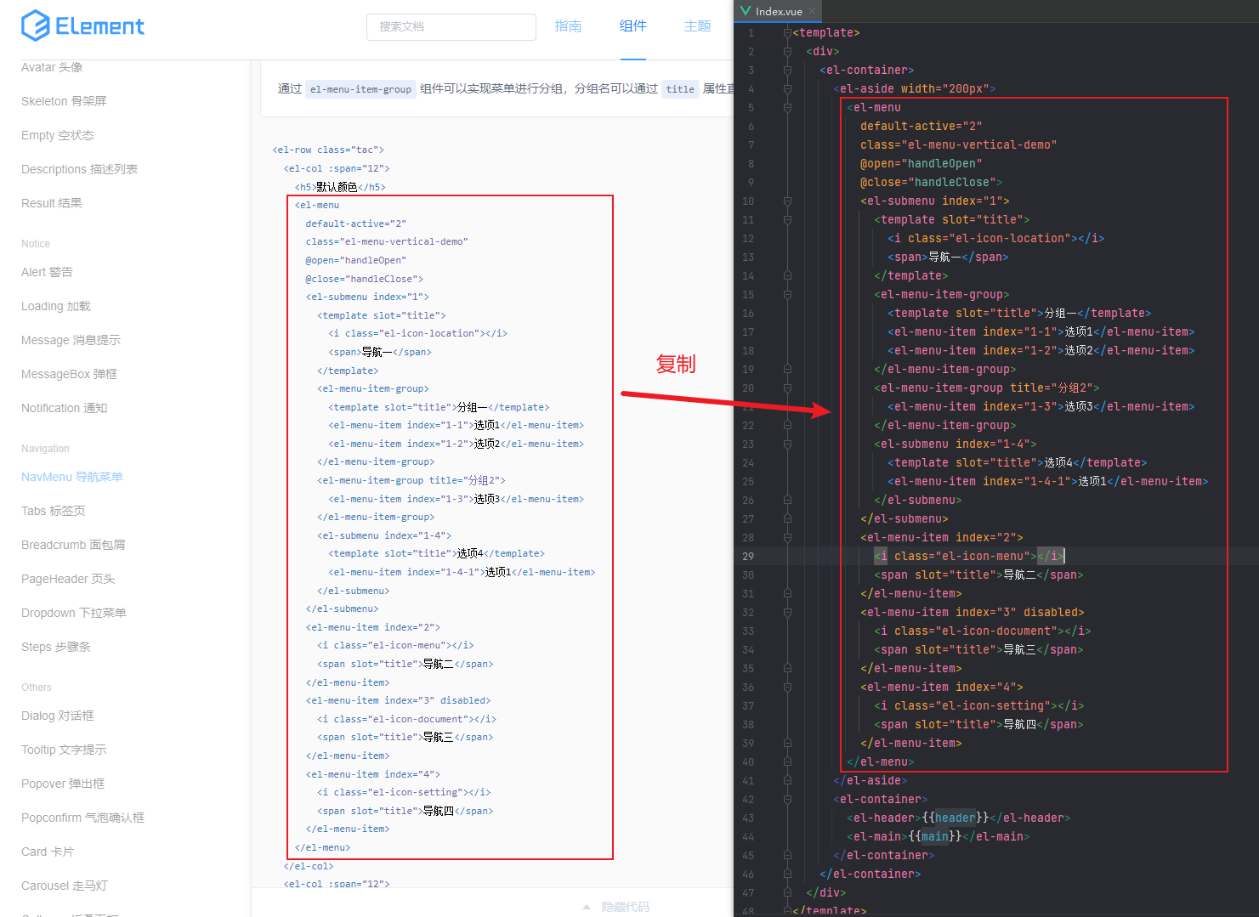Open the Descriptions 描述列表 sidebar link
The width and height of the screenshot is (1259, 917).
[79, 169]
